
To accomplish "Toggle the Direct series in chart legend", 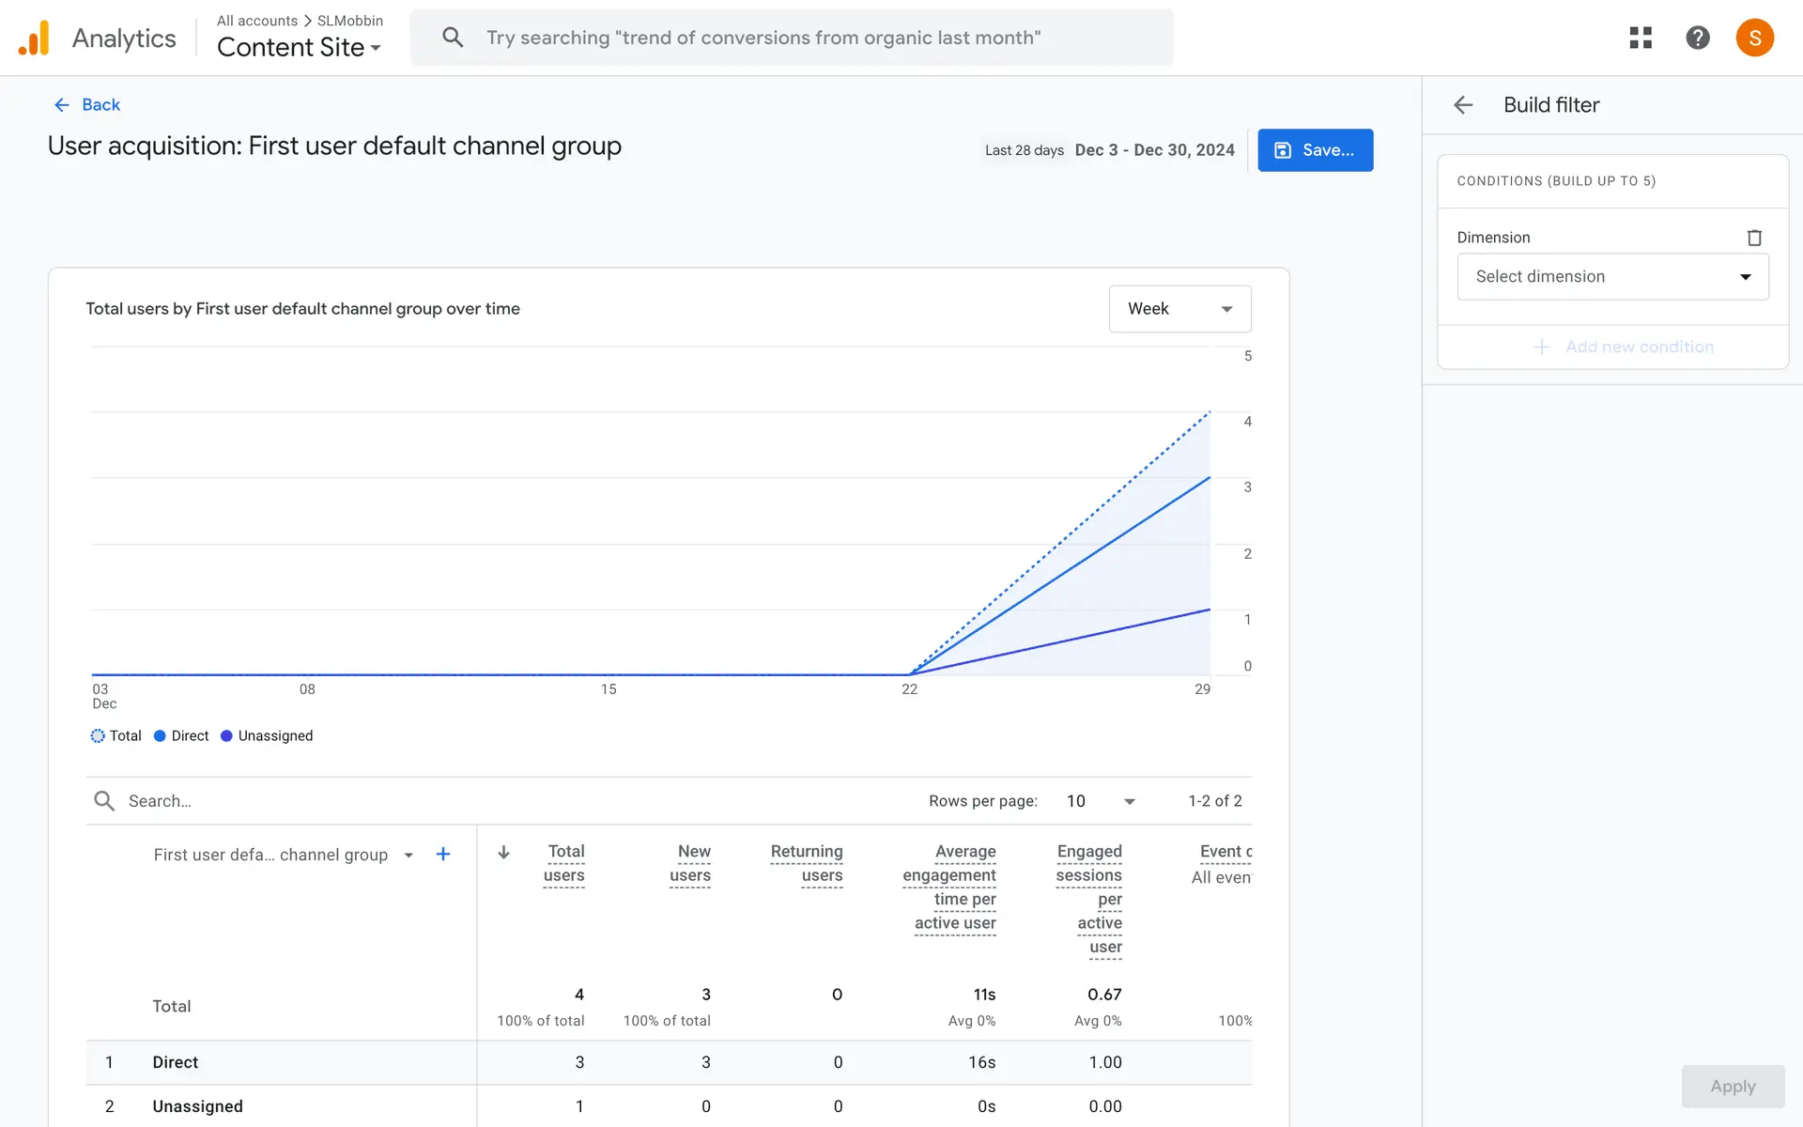I will 181,735.
